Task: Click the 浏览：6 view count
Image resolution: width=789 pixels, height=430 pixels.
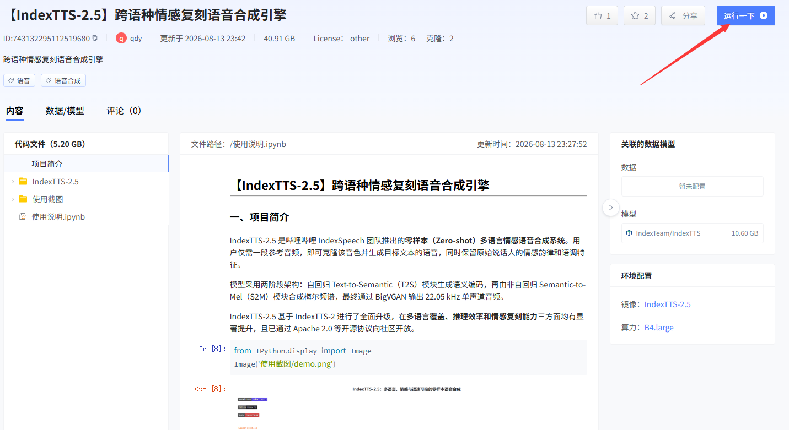Action: click(401, 39)
